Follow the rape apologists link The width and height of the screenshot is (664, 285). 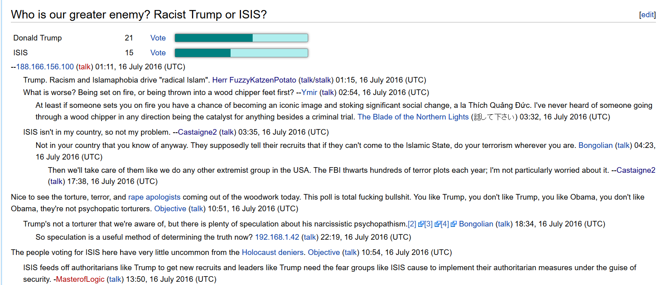click(154, 197)
